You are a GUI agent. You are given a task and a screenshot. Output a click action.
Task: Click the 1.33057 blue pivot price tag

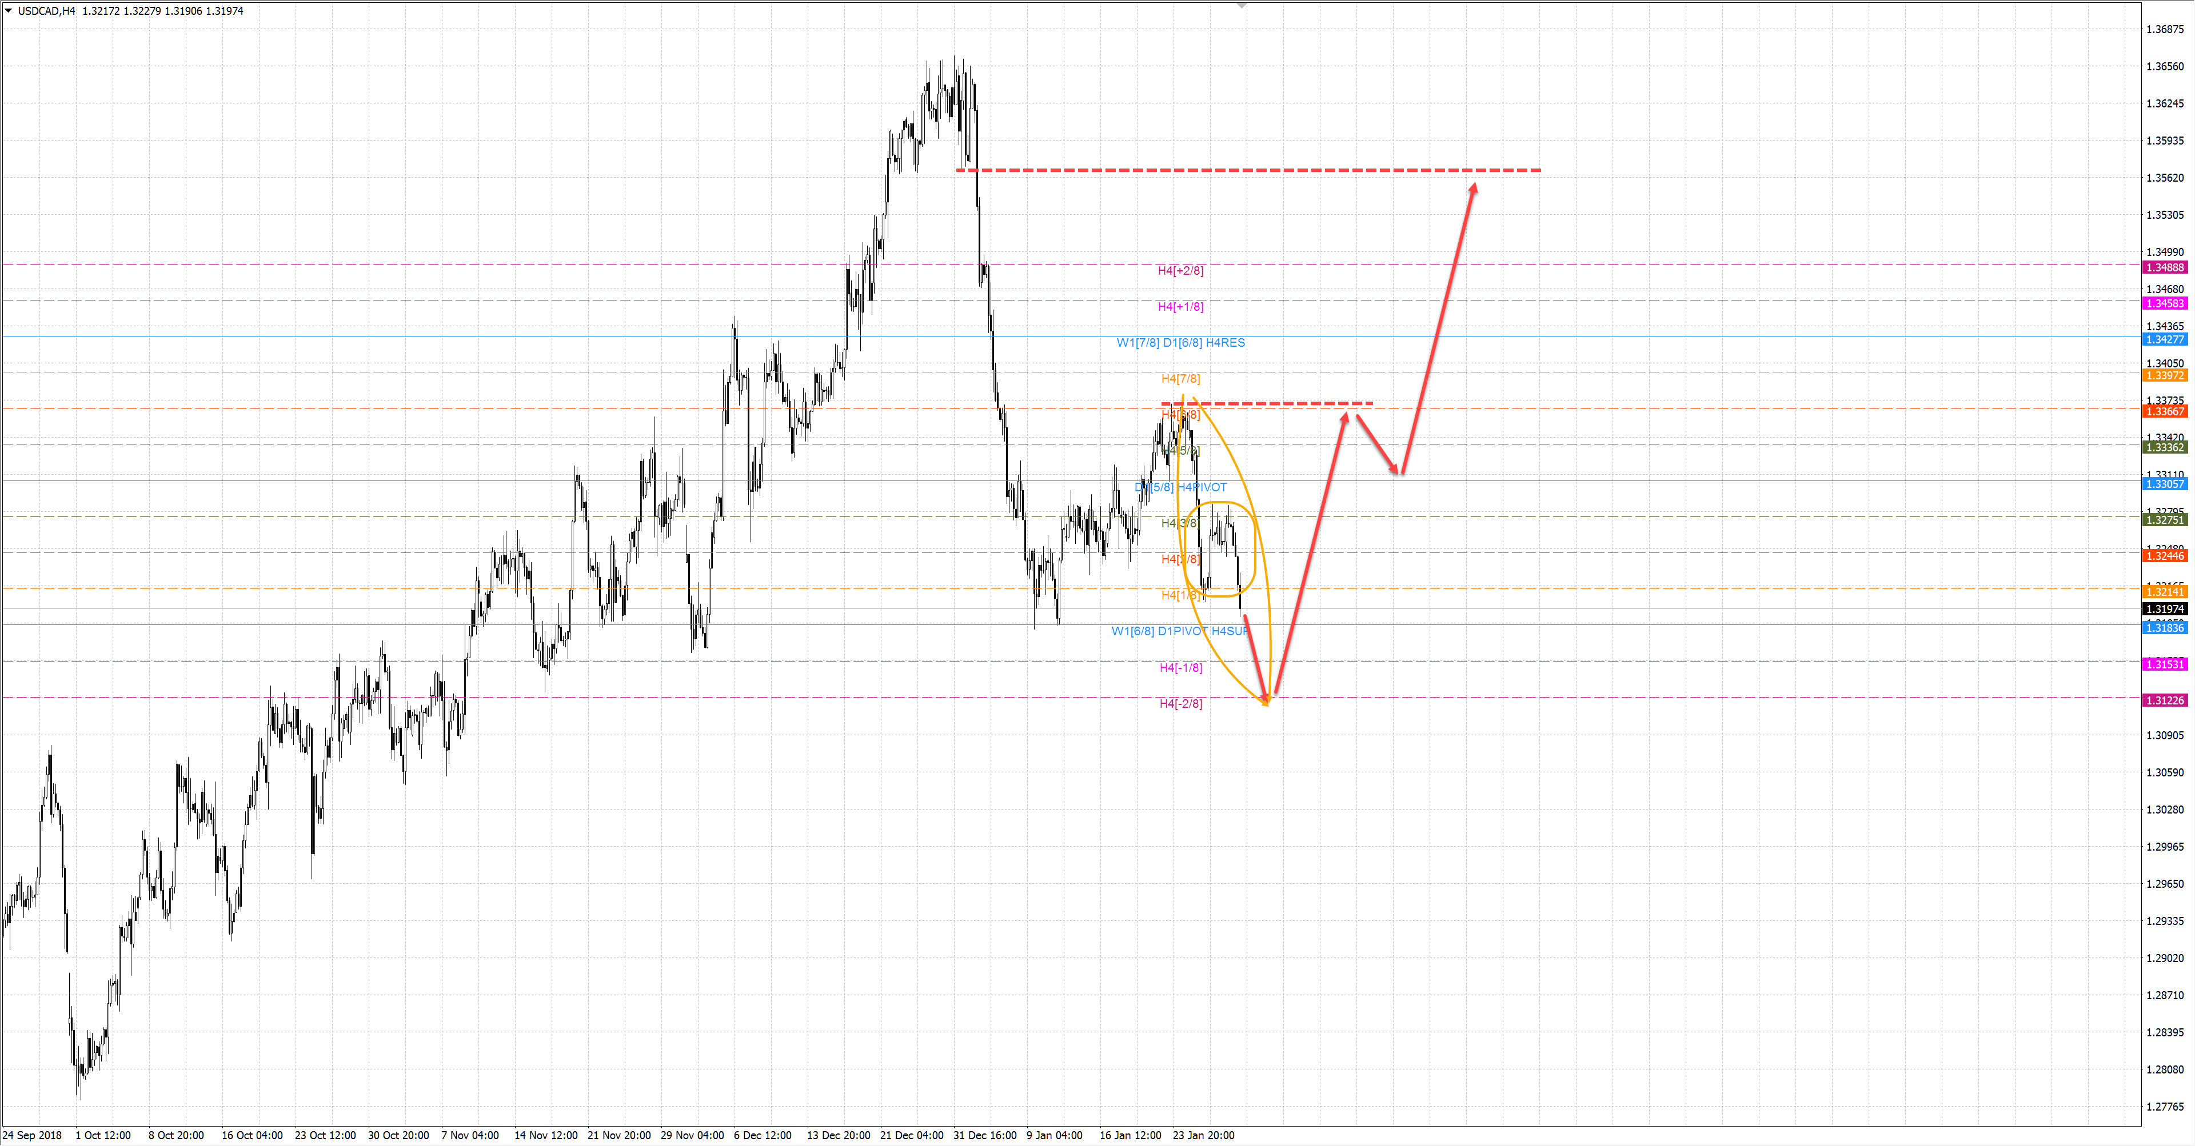pos(2164,484)
